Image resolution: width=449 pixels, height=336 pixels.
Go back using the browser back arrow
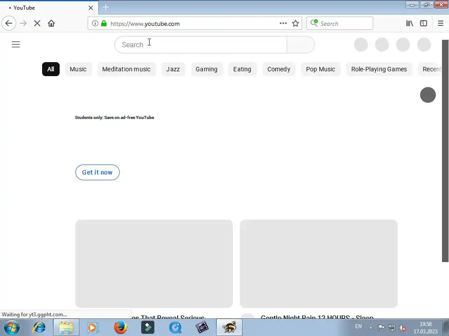pos(9,24)
